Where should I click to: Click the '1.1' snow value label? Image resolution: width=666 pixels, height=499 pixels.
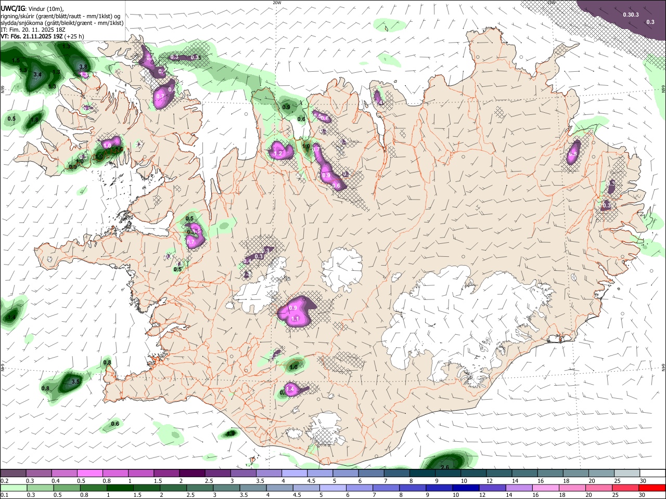tap(295, 319)
